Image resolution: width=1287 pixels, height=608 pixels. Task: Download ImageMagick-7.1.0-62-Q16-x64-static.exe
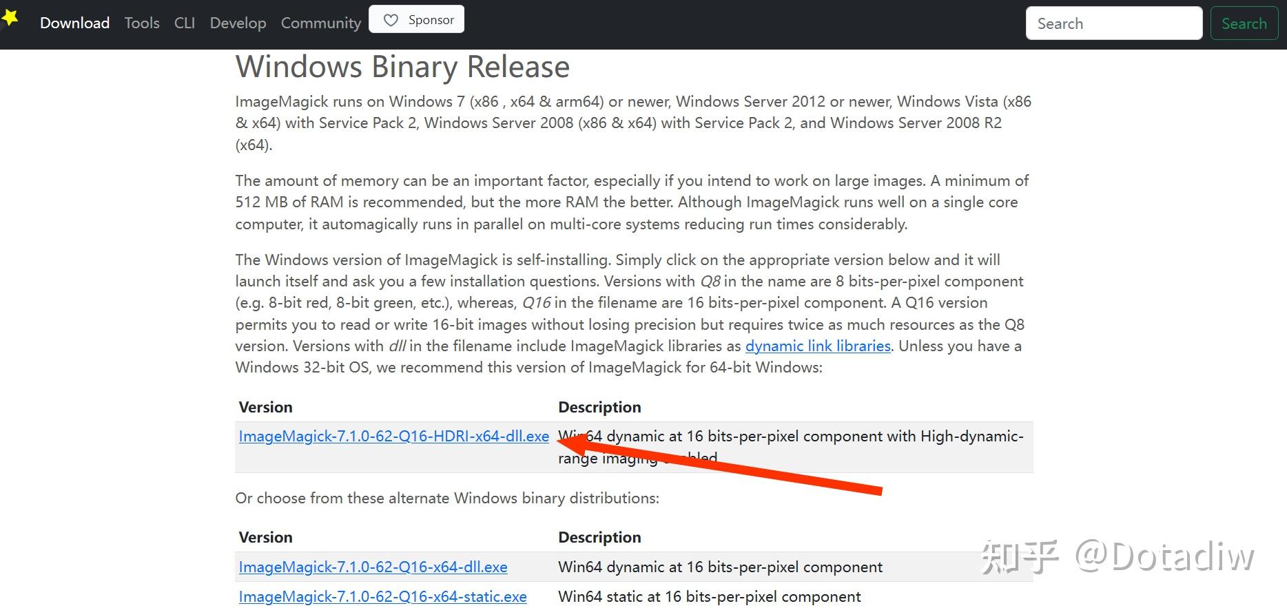[x=382, y=596]
